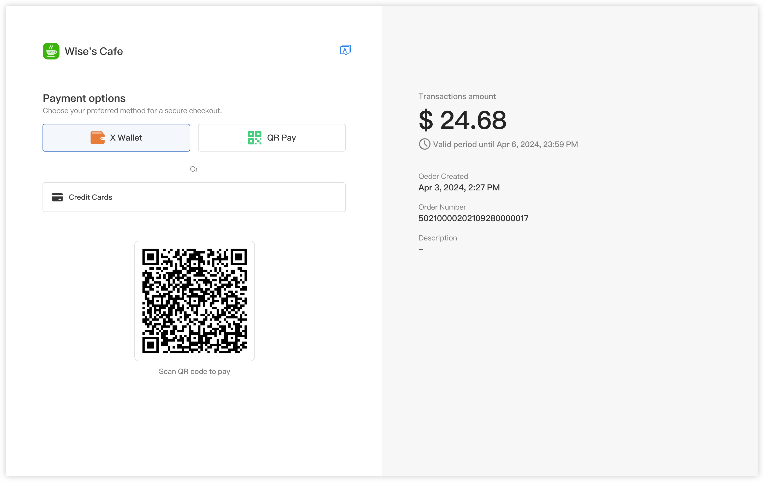764x482 pixels.
Task: Click the green QR Pay icon
Action: coord(254,138)
